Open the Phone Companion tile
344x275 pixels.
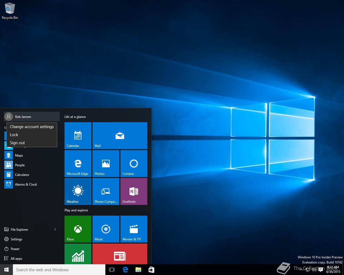(x=106, y=191)
